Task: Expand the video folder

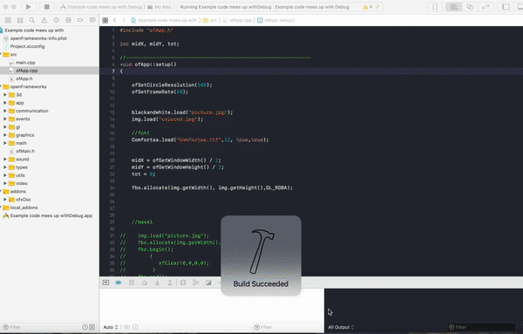Action: coord(5,183)
